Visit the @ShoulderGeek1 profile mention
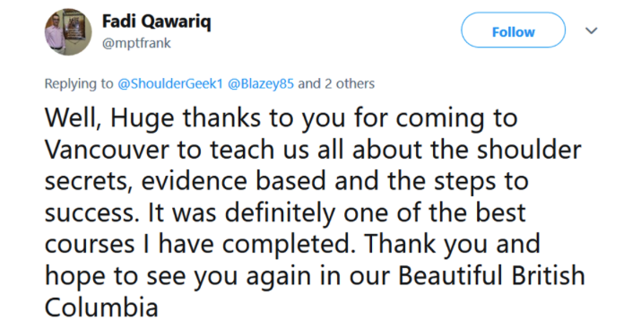Screen dimensions: 641x329 pyautogui.click(x=170, y=83)
